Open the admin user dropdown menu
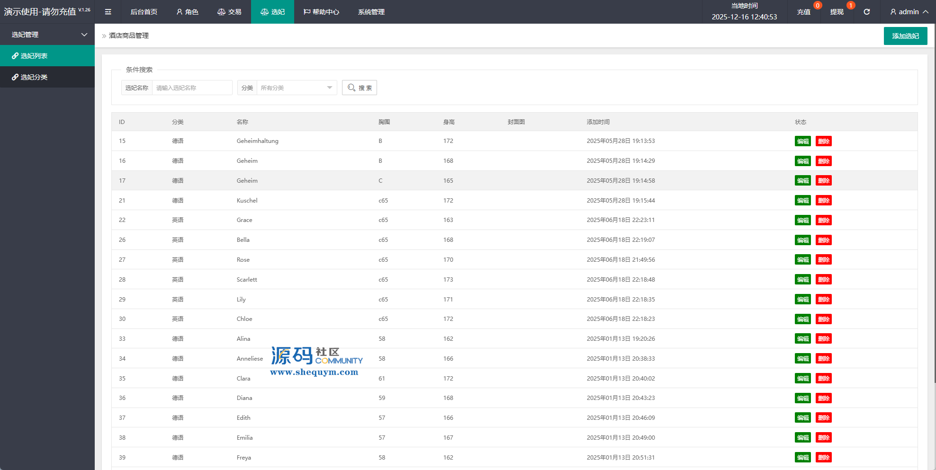Image resolution: width=936 pixels, height=470 pixels. 909,12
